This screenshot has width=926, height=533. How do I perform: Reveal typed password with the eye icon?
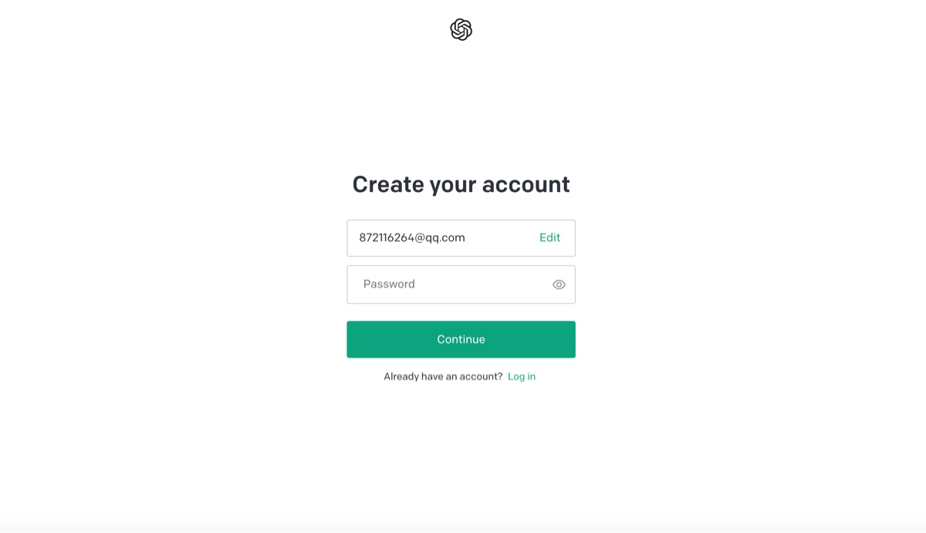pyautogui.click(x=559, y=285)
